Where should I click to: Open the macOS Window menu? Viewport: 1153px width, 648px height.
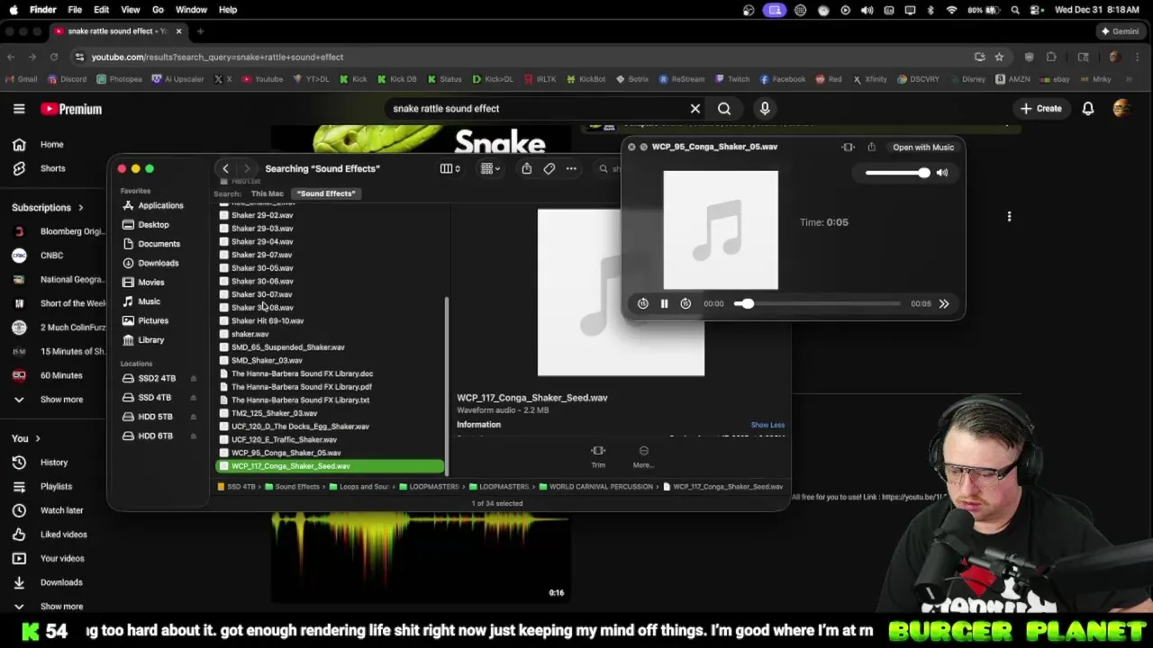click(x=191, y=10)
